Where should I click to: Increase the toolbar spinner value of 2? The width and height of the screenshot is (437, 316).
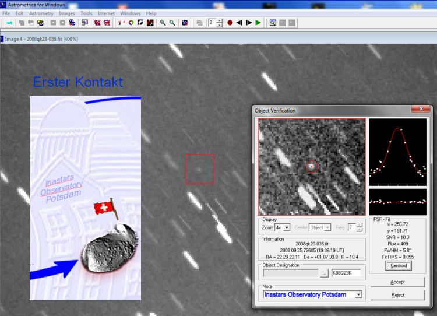pyautogui.click(x=219, y=20)
